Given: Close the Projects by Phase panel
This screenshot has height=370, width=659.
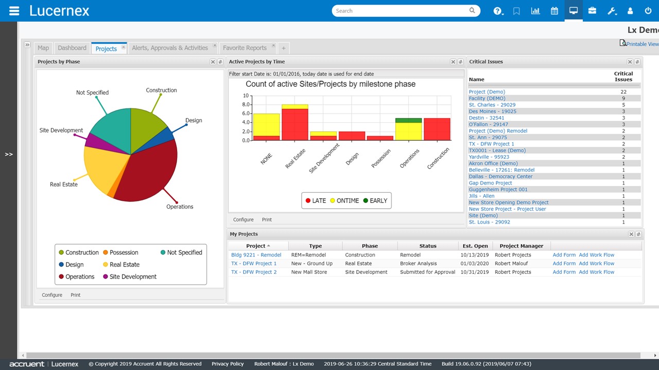Looking at the screenshot, I should (213, 62).
